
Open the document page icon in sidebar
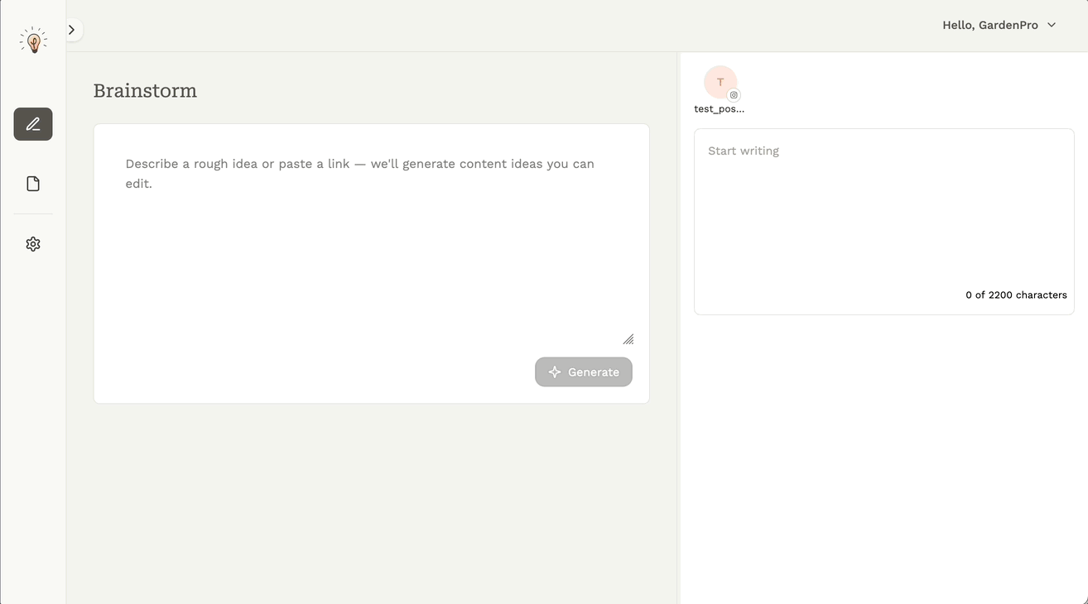pos(33,184)
